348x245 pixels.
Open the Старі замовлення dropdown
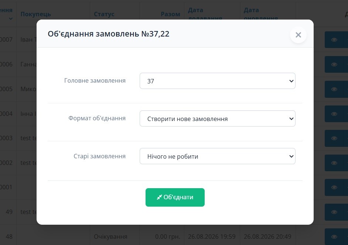[x=218, y=156]
